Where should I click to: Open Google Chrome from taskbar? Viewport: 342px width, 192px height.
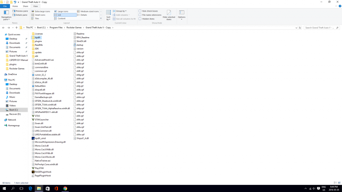[x=65, y=189]
